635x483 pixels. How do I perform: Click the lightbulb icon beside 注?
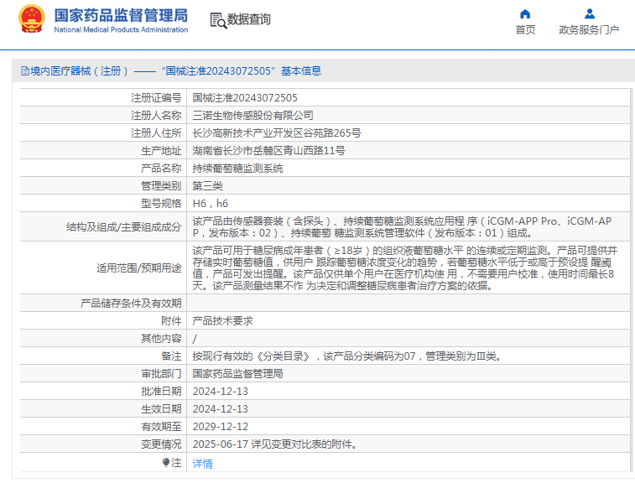165,462
